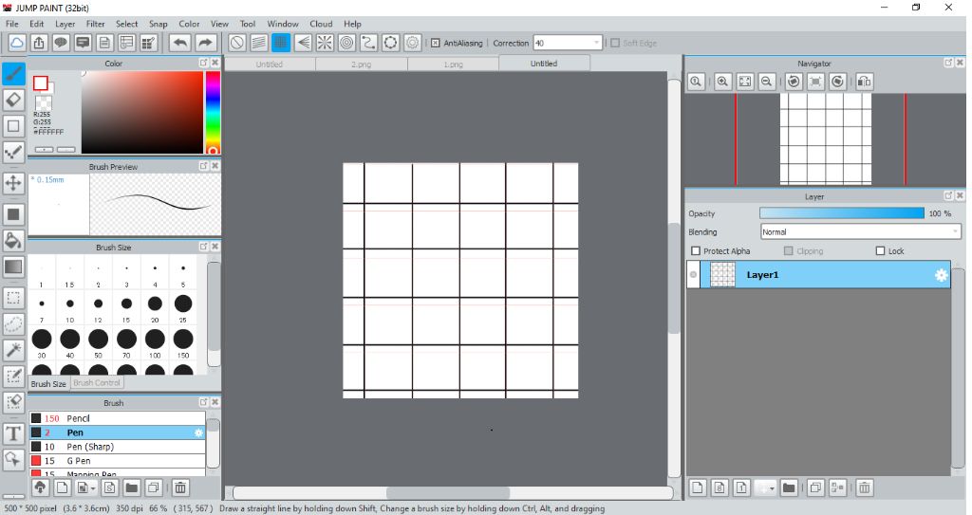Pick color in the saturation square
This screenshot has width=972, height=515.
(x=142, y=112)
